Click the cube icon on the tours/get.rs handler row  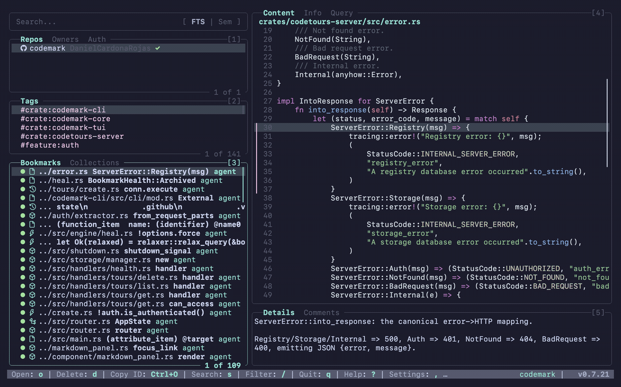pyautogui.click(x=32, y=295)
